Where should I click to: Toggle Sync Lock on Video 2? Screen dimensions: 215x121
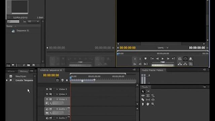click(x=50, y=94)
